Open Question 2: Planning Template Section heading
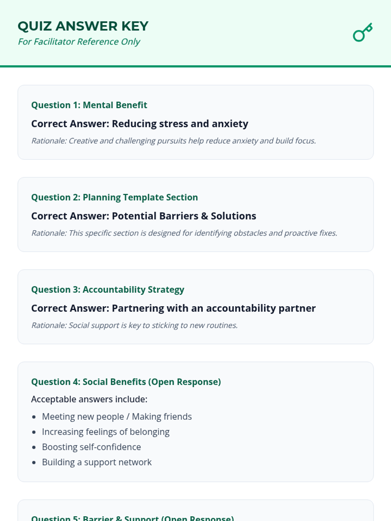 point(114,197)
